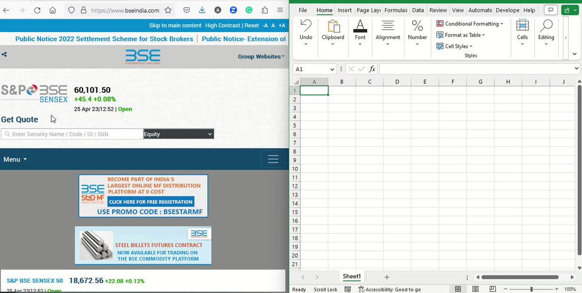This screenshot has width=582, height=293.
Task: Enable High Contrast mode on BSE
Action: [x=223, y=25]
